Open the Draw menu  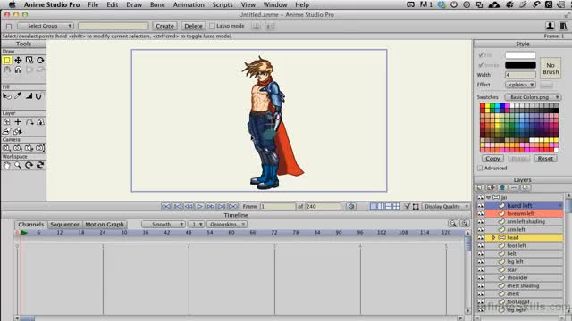pyautogui.click(x=134, y=4)
